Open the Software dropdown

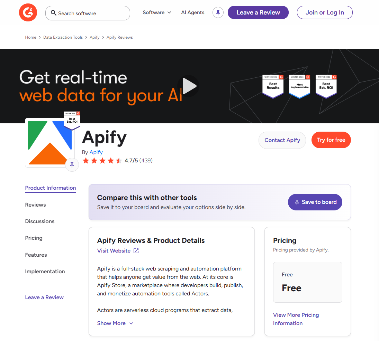pos(157,12)
